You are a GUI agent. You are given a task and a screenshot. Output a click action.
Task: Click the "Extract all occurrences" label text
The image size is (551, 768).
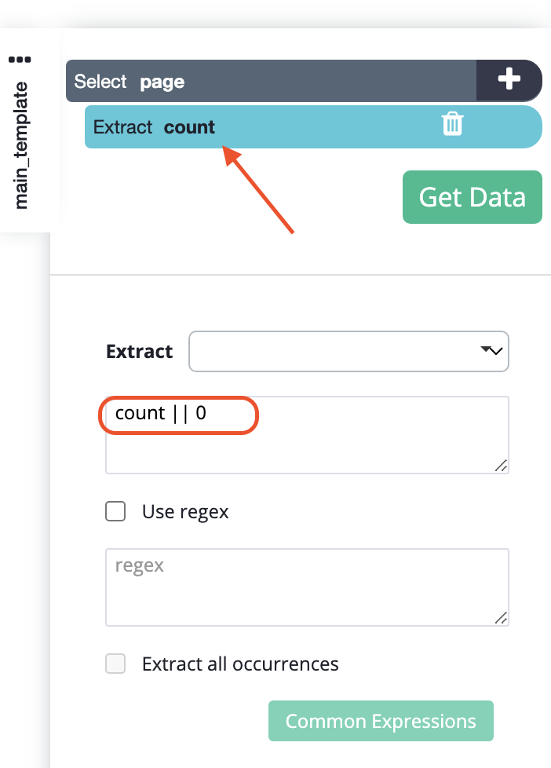coord(240,664)
